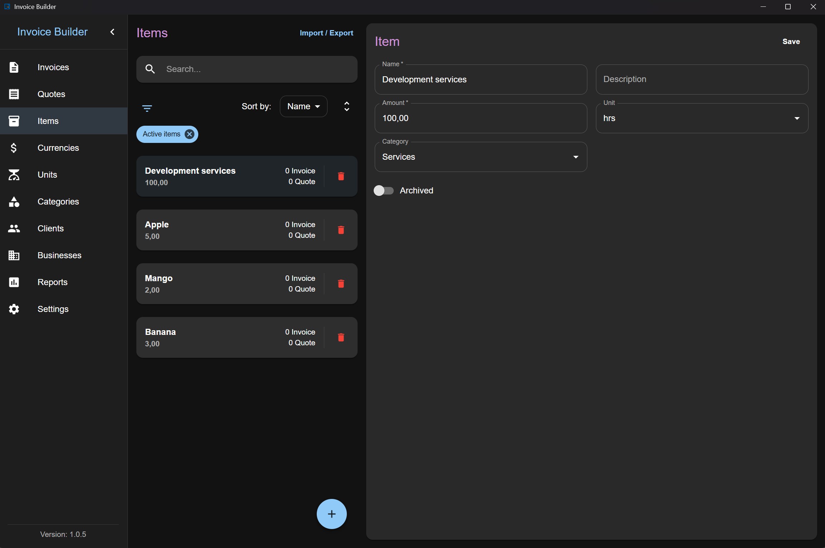Select the Development services item card
This screenshot has height=548, width=825.
coord(247,176)
